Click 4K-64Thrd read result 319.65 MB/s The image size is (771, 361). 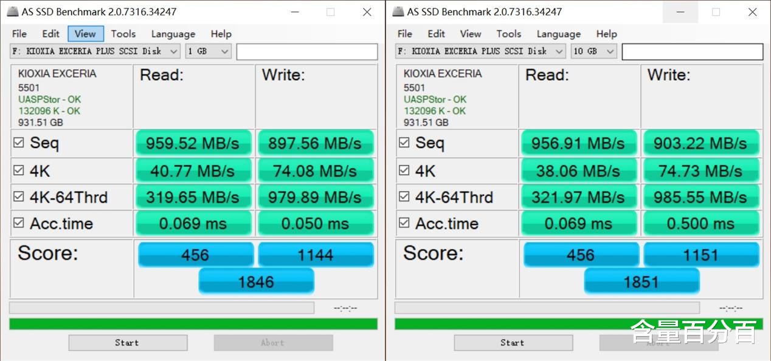pyautogui.click(x=193, y=197)
